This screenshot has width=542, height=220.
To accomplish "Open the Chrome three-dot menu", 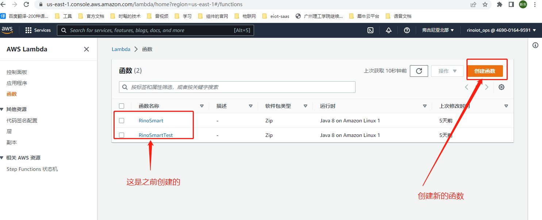I will [x=535, y=4].
